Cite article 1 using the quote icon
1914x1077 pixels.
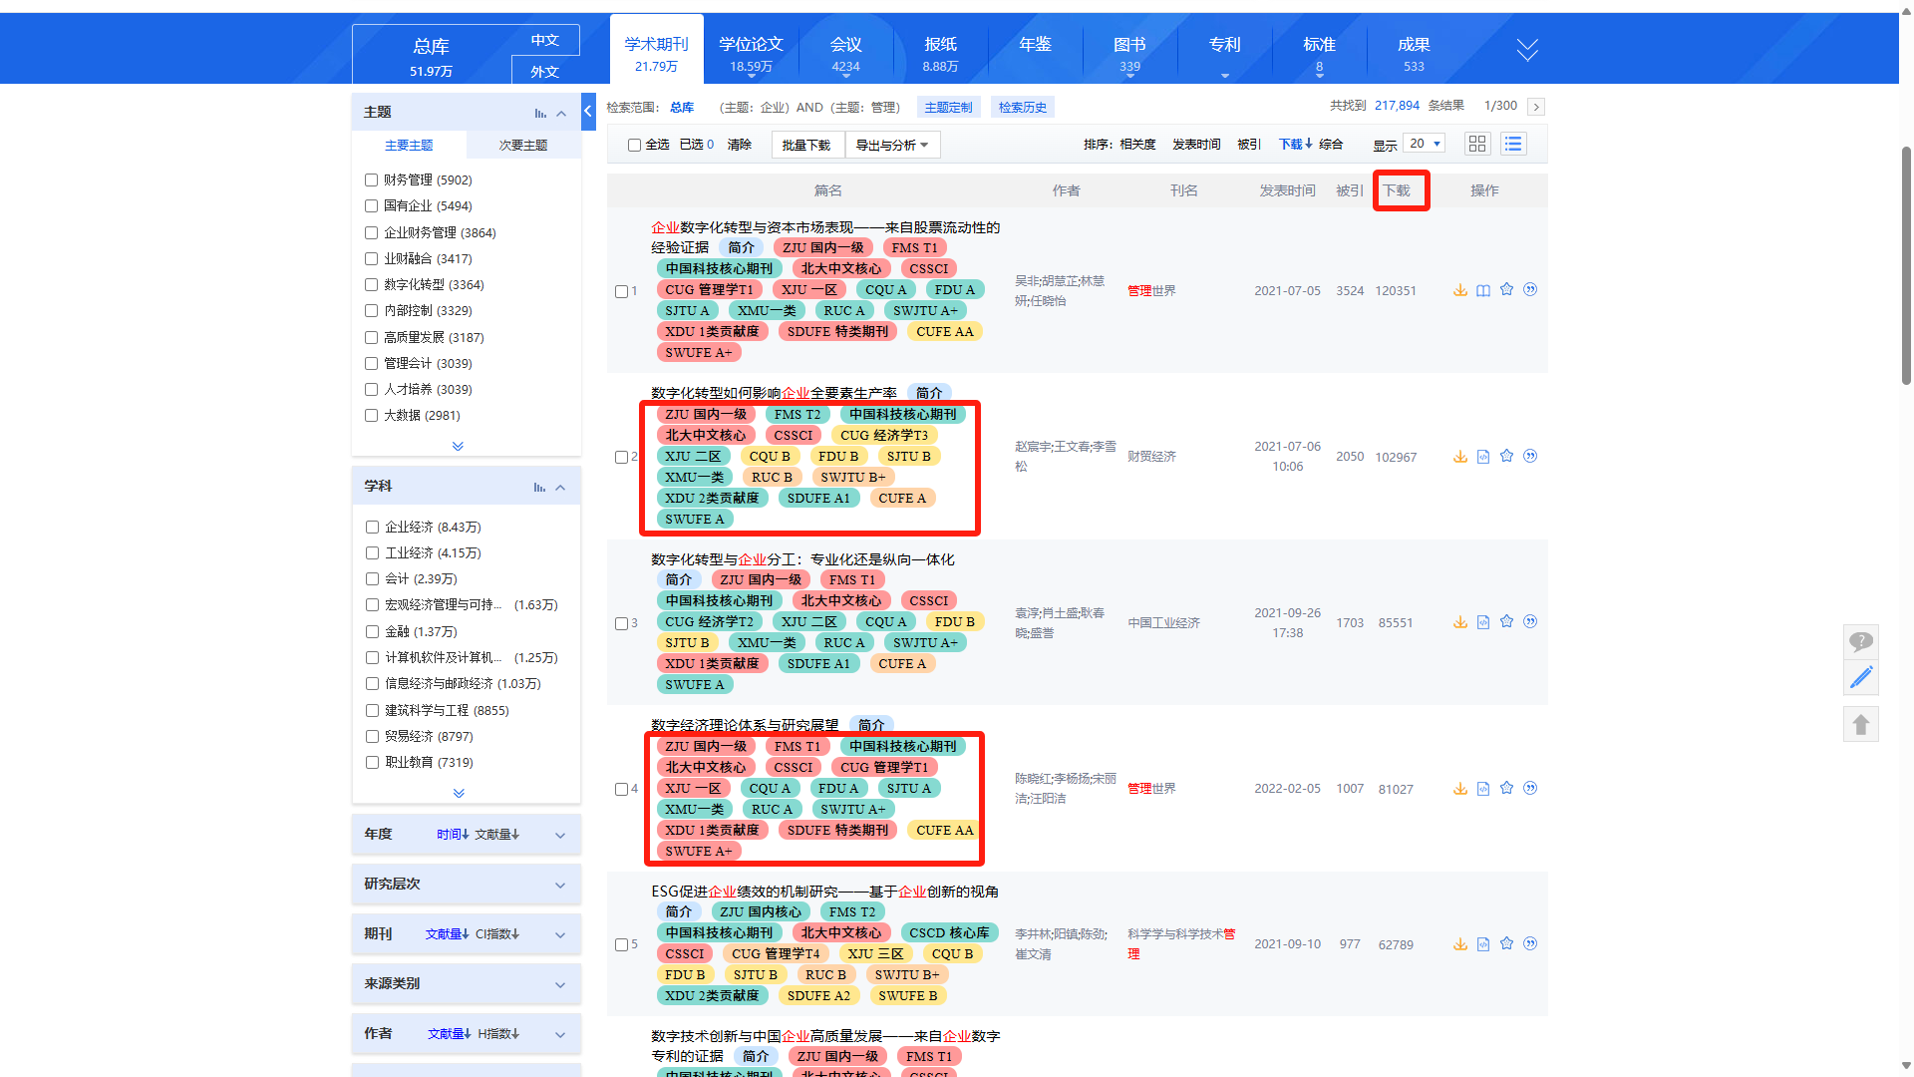coord(1530,289)
